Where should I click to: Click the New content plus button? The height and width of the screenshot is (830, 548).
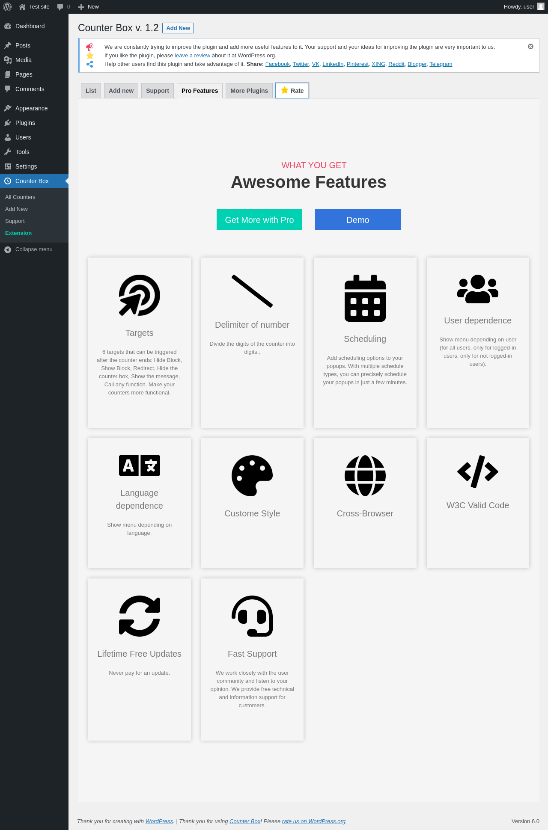(89, 7)
